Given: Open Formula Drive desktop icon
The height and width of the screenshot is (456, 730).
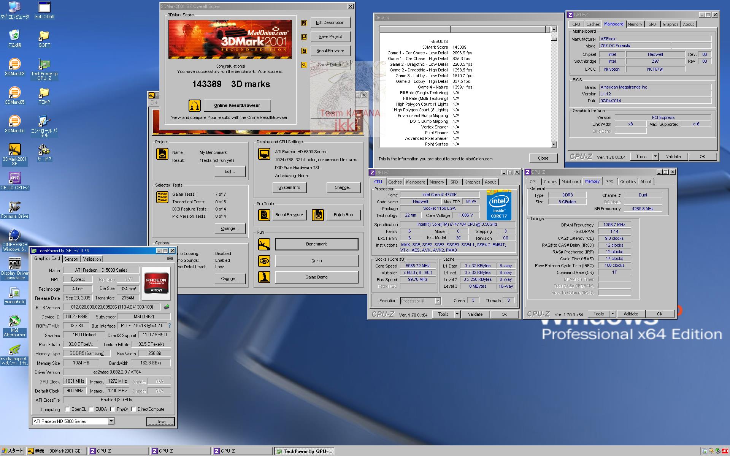Looking at the screenshot, I should (14, 210).
